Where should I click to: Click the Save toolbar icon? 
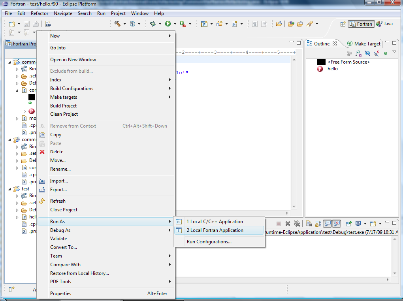click(26, 24)
